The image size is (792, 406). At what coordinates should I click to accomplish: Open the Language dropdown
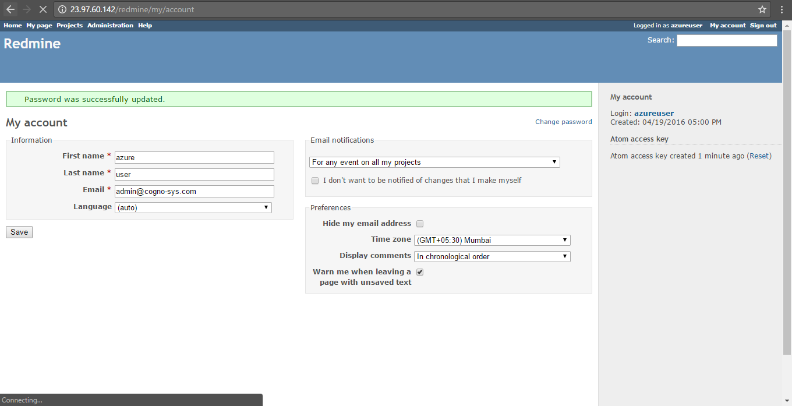[x=193, y=207]
